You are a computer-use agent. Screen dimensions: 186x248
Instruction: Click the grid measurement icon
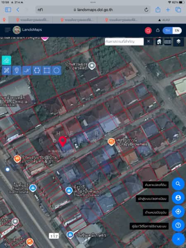click(x=168, y=42)
